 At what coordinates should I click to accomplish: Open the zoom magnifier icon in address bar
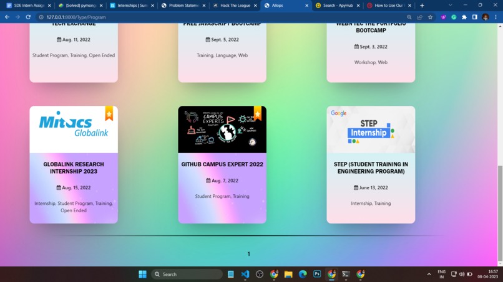tap(409, 17)
